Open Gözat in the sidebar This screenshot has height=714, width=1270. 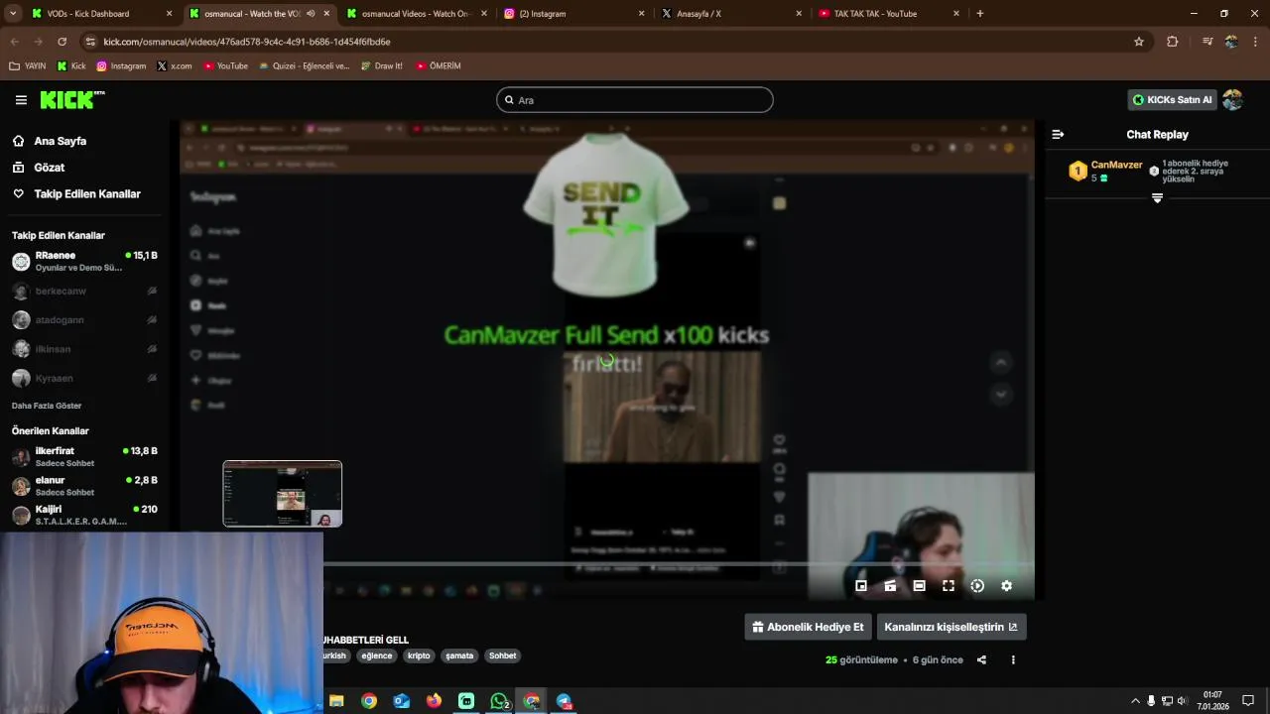pyautogui.click(x=49, y=168)
